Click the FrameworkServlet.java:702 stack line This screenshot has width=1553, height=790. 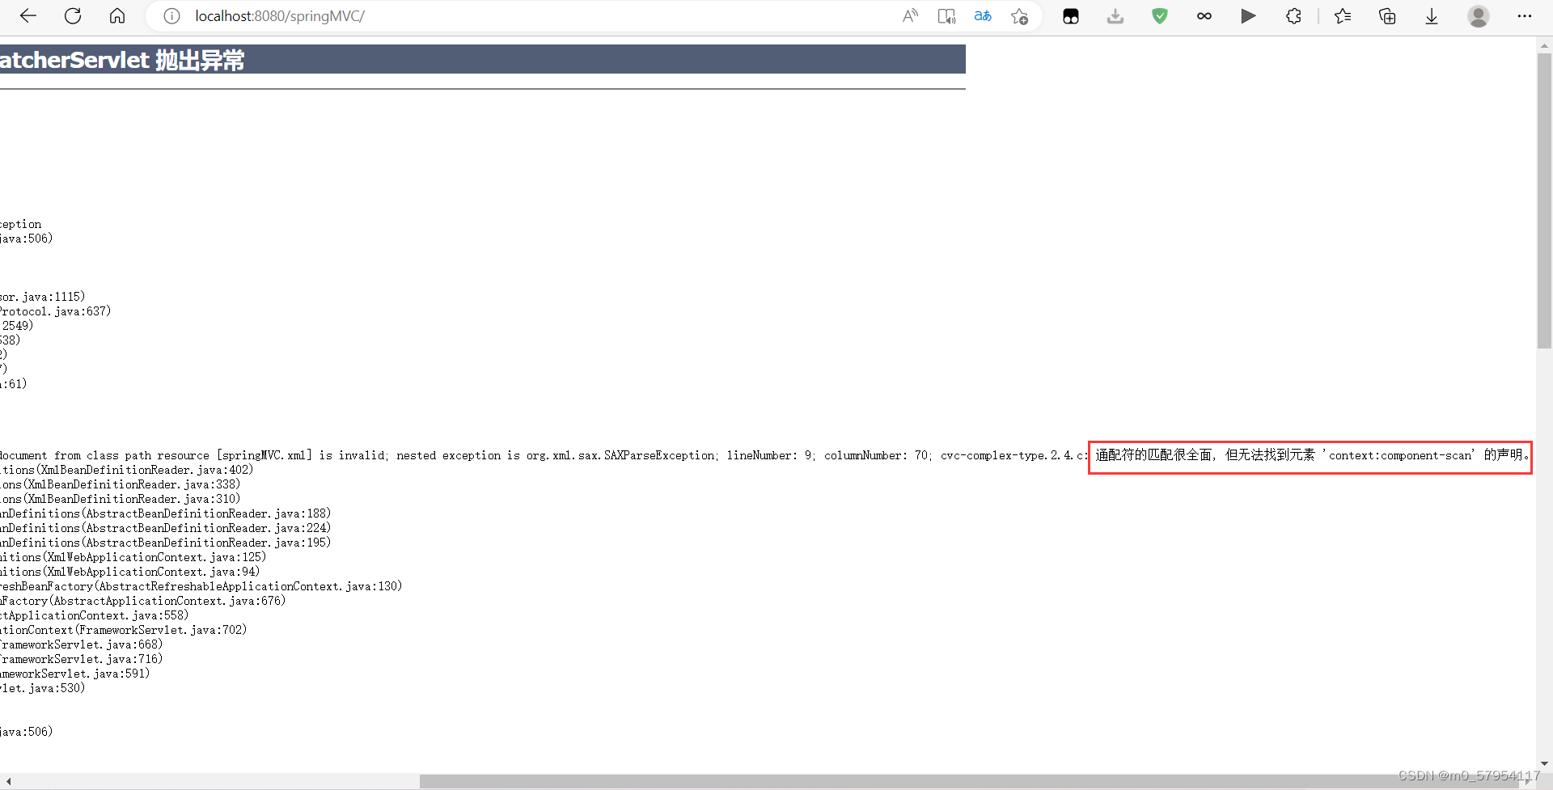coord(124,630)
